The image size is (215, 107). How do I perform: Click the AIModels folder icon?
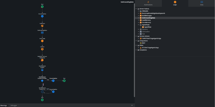[141, 11]
